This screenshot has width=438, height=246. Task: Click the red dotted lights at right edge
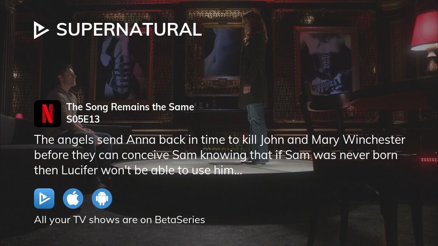(429, 160)
